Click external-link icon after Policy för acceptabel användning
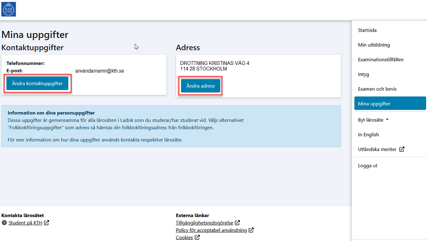The image size is (427, 241). 252,230
